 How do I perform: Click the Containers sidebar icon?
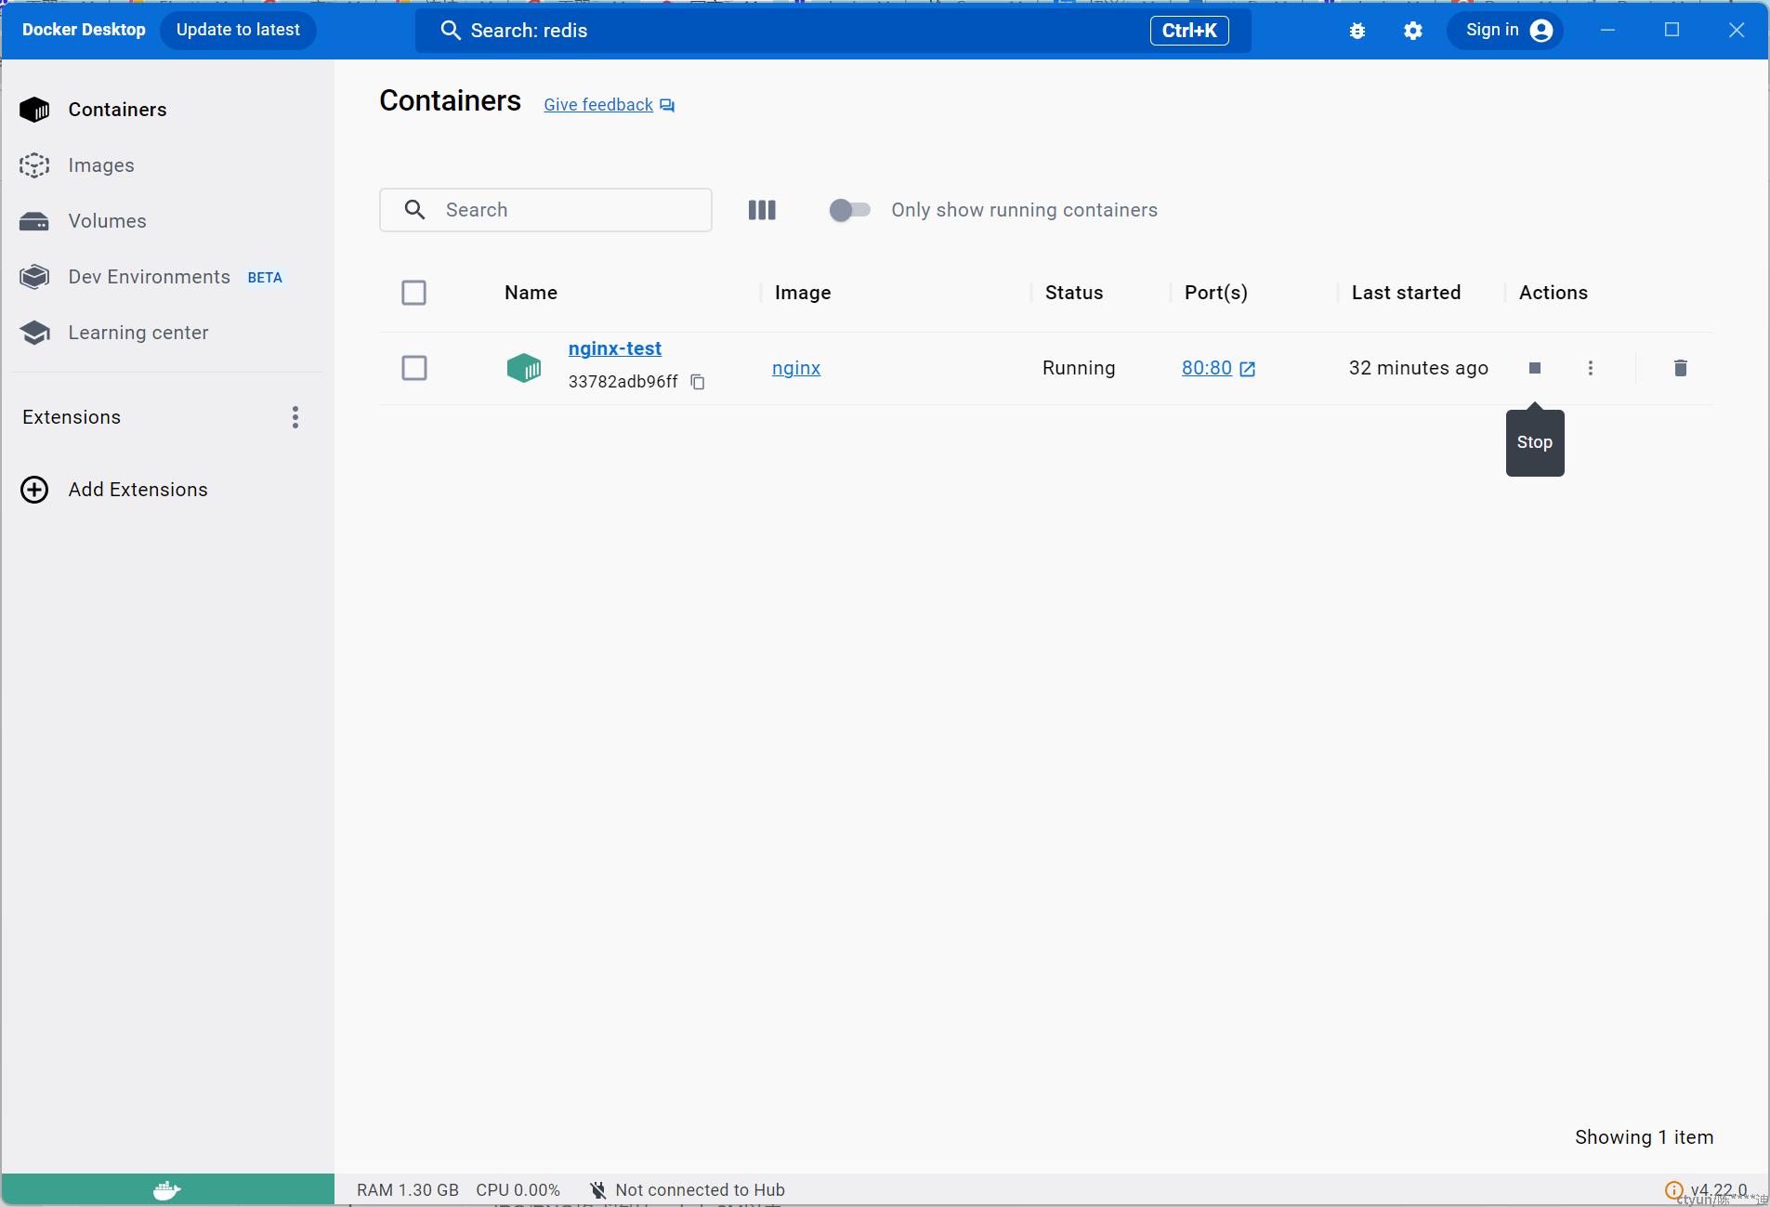point(34,110)
